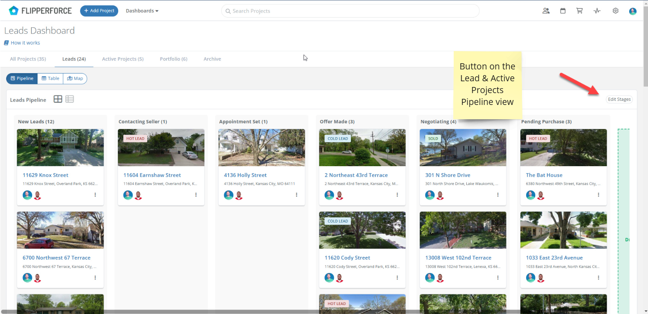Open The Bat House title link
This screenshot has height=314, width=648.
click(x=544, y=175)
